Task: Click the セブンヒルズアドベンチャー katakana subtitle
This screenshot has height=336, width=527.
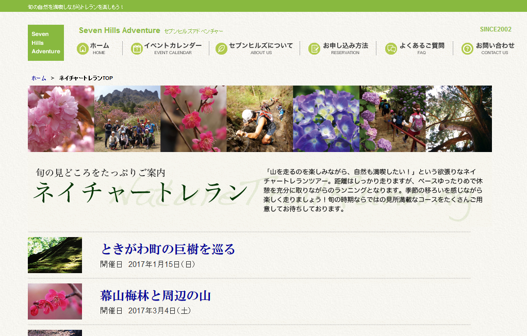Action: click(193, 31)
